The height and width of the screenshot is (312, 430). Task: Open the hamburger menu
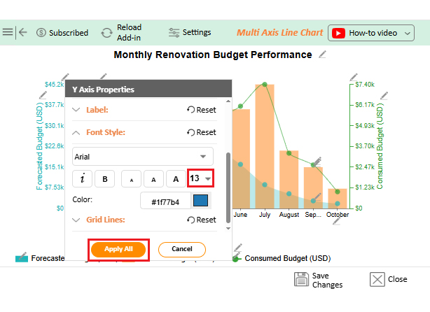tap(8, 32)
